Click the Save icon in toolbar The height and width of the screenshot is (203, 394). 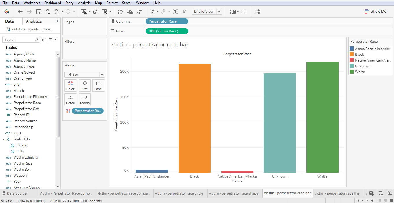coord(38,12)
